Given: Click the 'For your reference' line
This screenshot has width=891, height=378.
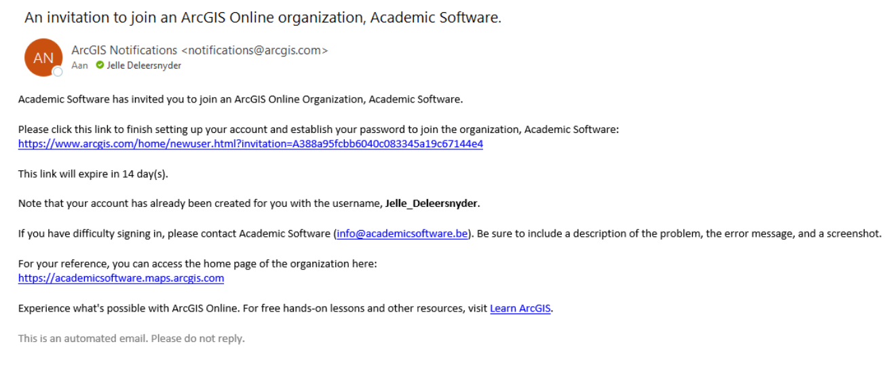Looking at the screenshot, I should 197,263.
